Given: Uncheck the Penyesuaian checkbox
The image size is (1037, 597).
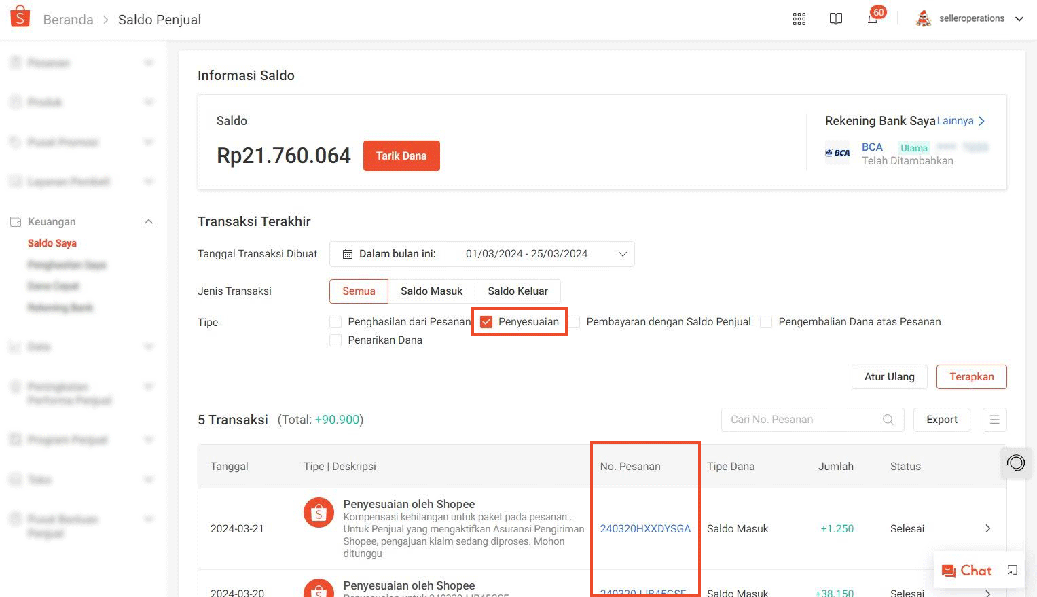Looking at the screenshot, I should point(486,322).
